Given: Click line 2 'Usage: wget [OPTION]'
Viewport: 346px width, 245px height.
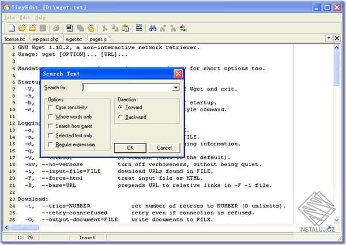Looking at the screenshot, I should click(52, 54).
